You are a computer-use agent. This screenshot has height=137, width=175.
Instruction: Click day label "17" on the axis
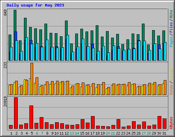click(x=92, y=133)
